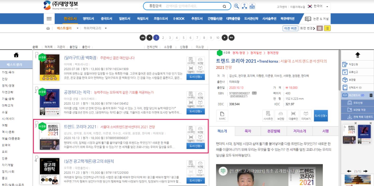374x186 pixels.
Task: Switch to the 목차 tab
Action: 248,131
